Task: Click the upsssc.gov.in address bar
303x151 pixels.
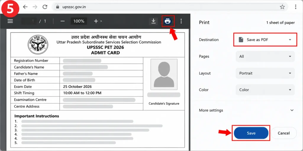Action: [x=170, y=7]
